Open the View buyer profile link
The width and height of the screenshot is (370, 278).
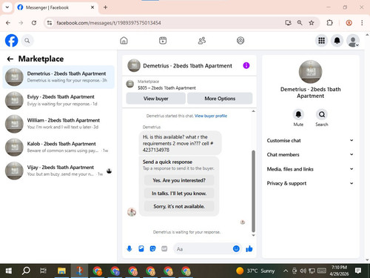coord(211,116)
